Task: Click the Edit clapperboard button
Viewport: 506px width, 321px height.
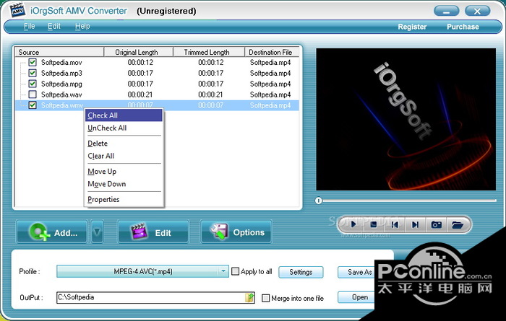Action: [153, 232]
